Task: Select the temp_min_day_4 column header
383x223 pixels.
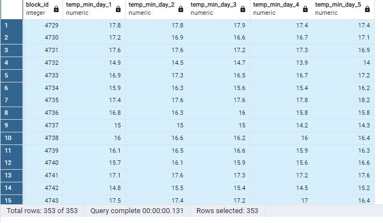Action: click(281, 9)
